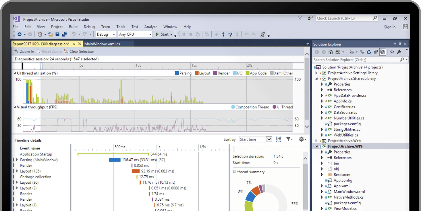Expand ProjectArchive.SettingsLibrary project node

pos(316,73)
